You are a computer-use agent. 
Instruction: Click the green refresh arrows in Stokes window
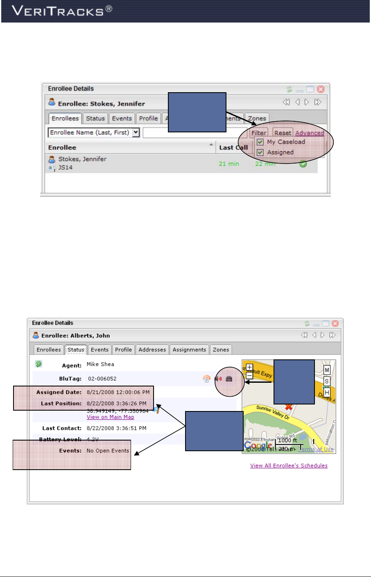tap(290, 89)
